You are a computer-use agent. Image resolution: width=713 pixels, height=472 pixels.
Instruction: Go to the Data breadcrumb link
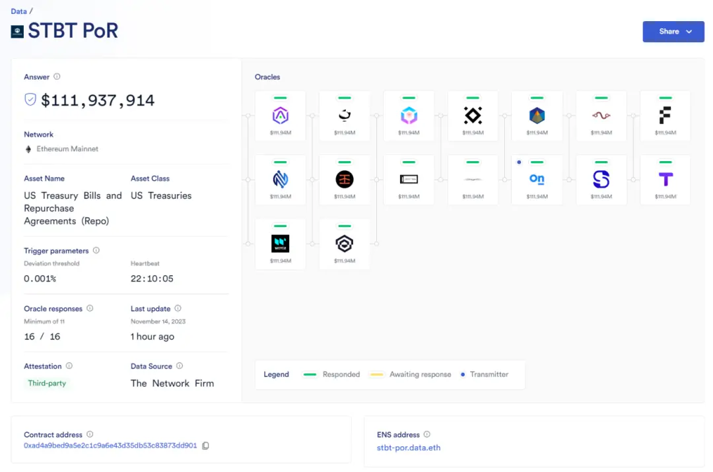click(x=18, y=11)
